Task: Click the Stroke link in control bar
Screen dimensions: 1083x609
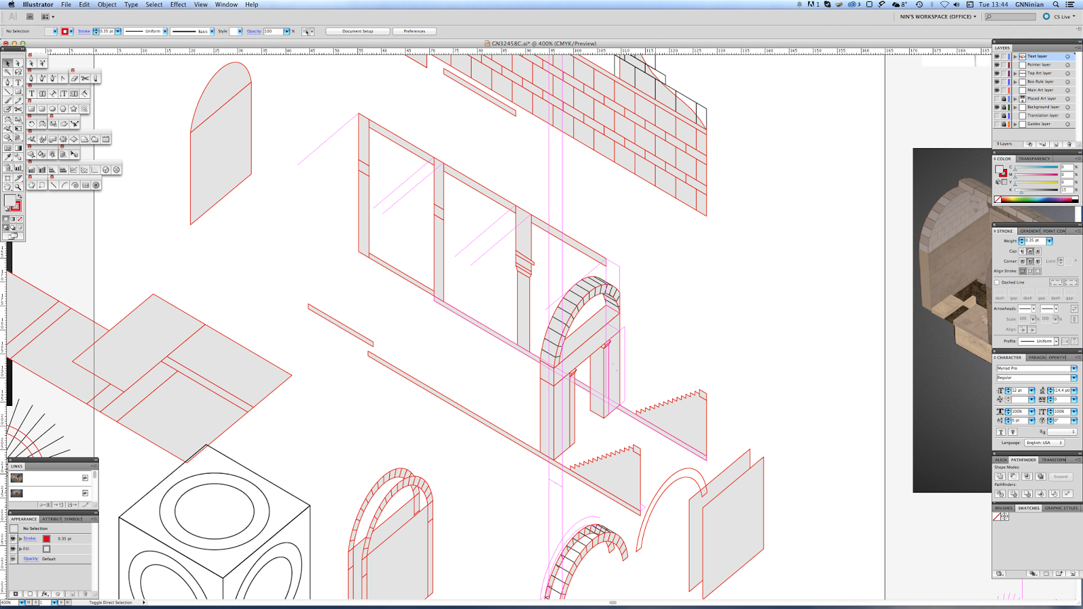Action: (x=84, y=31)
